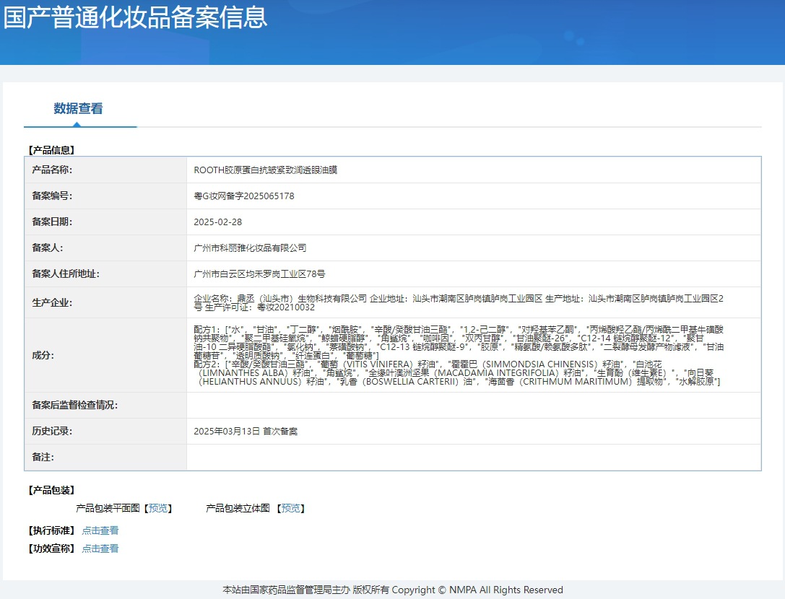Select the 成分 ingredients list text

(x=459, y=355)
